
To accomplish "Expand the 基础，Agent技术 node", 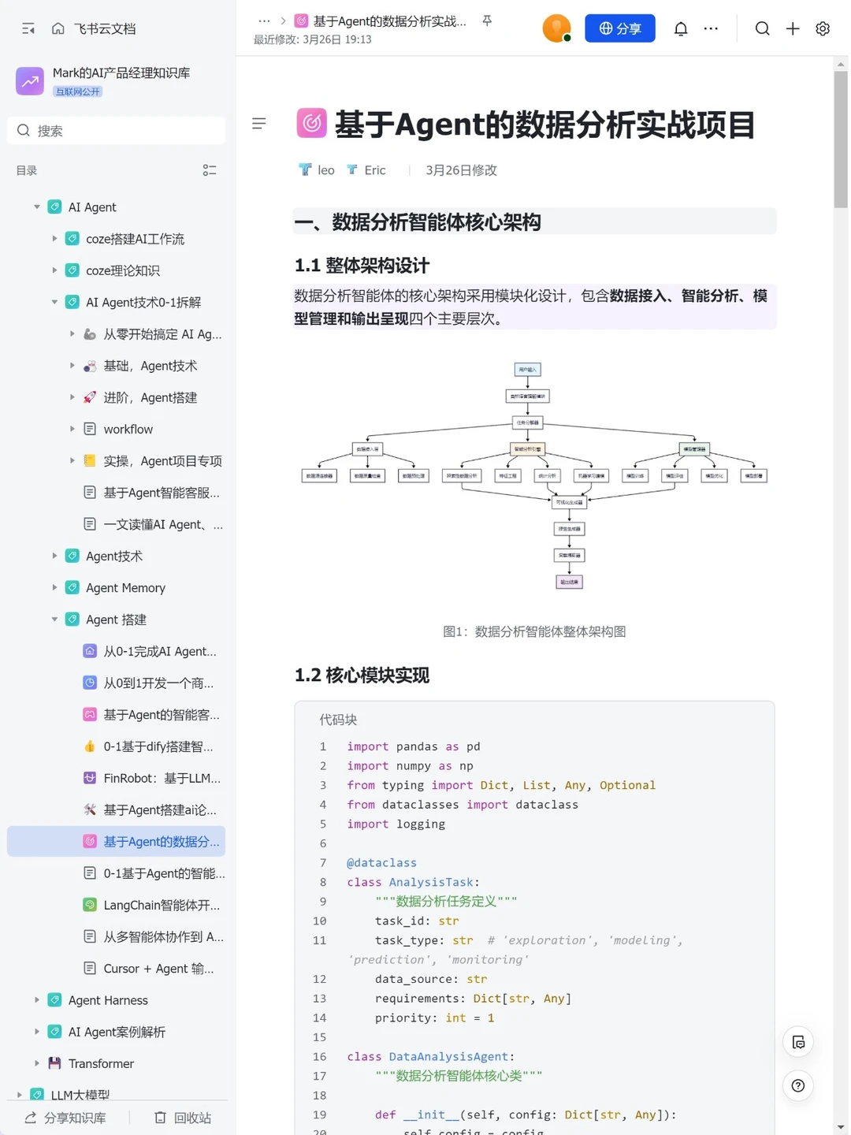I will 72,366.
